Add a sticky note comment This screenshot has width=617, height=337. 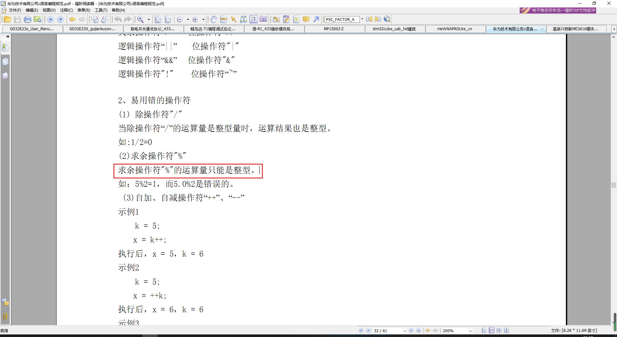pos(306,19)
